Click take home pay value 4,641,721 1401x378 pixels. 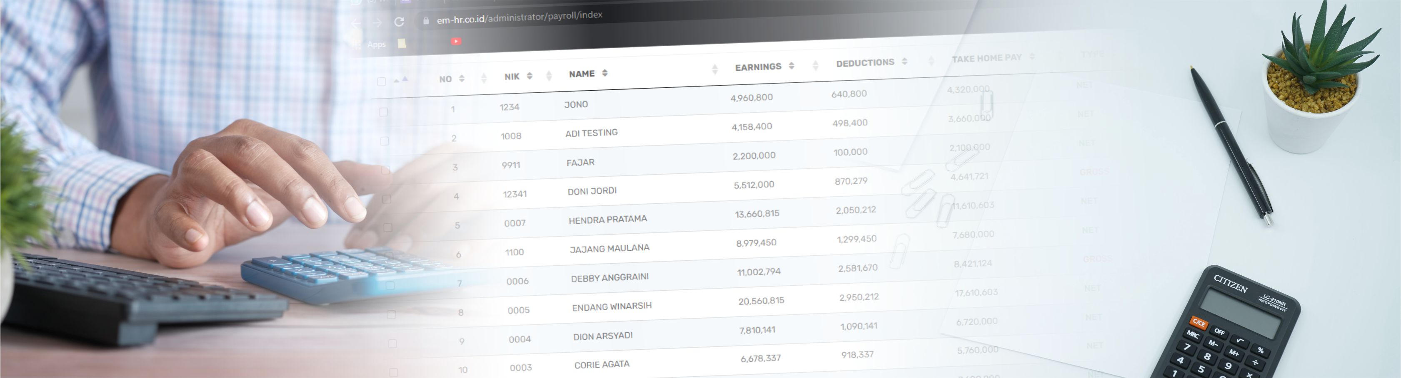[969, 177]
